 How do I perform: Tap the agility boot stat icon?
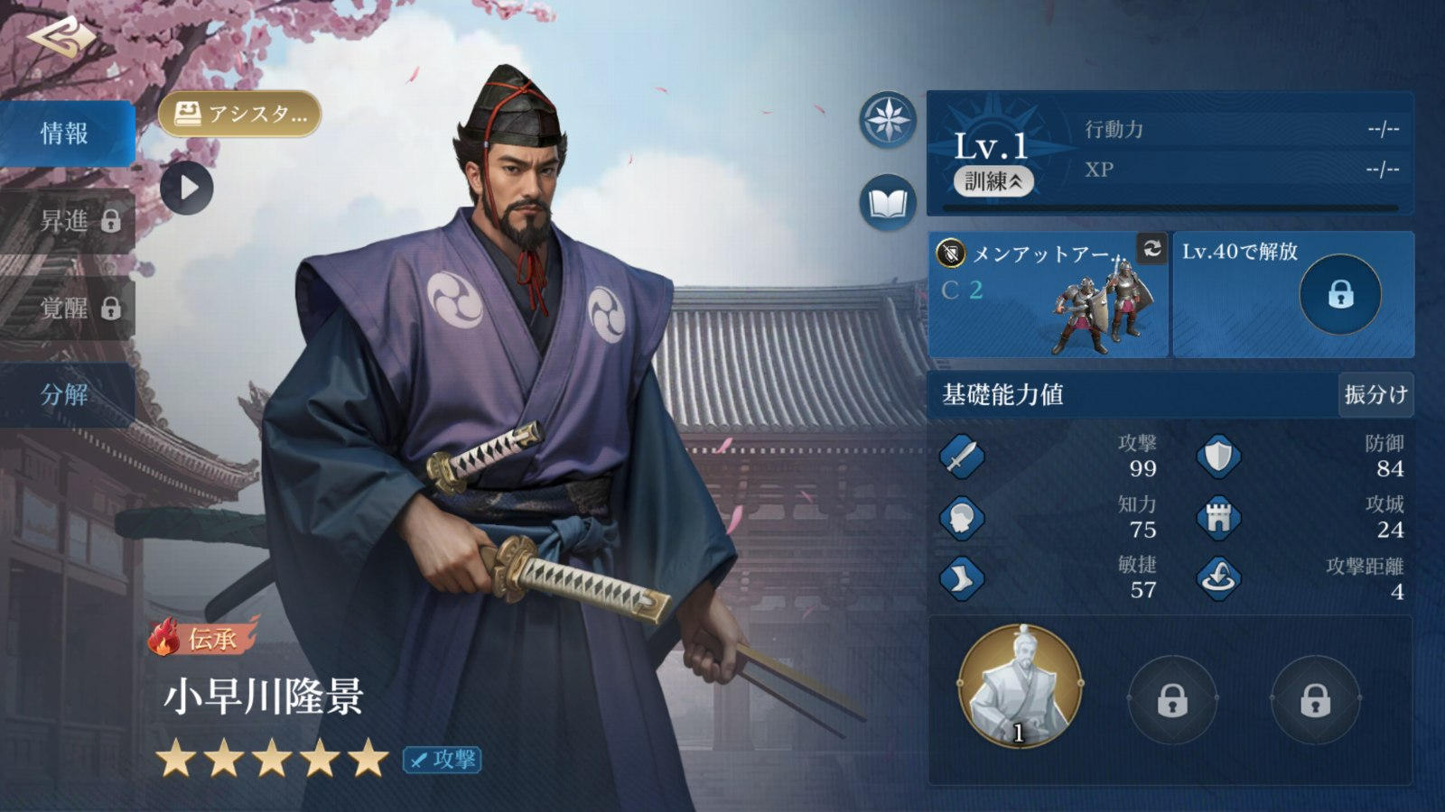coord(962,577)
